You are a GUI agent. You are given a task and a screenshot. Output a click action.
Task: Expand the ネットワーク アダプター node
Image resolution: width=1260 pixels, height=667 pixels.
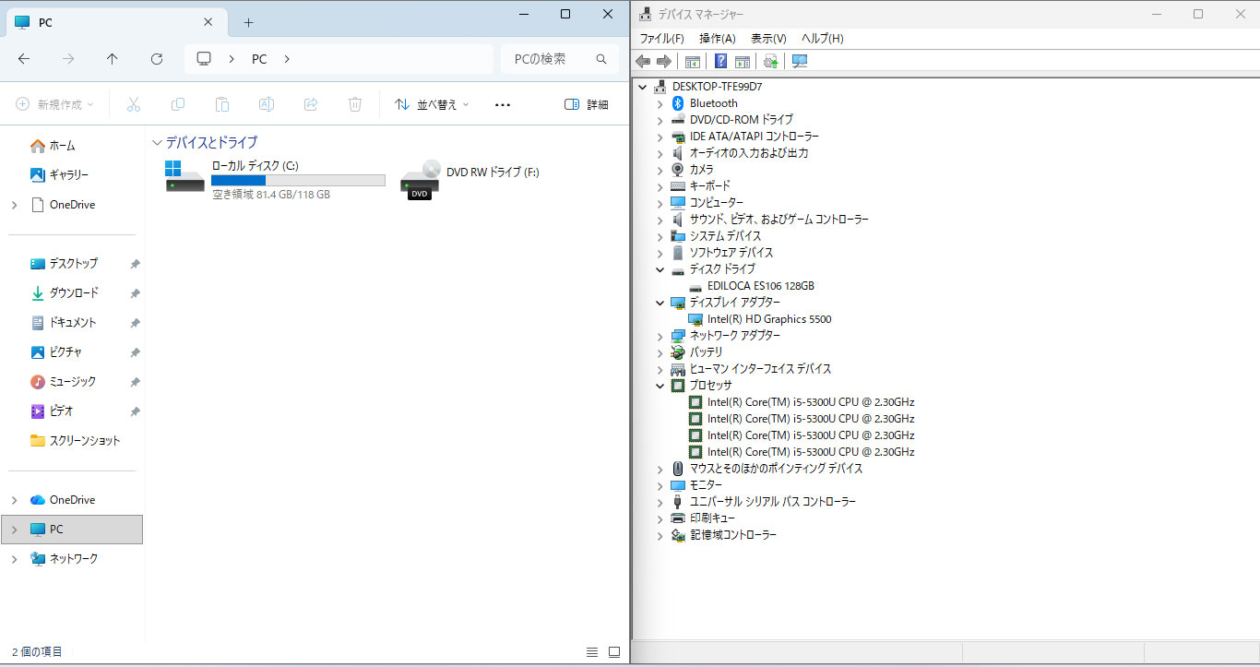[x=660, y=336]
